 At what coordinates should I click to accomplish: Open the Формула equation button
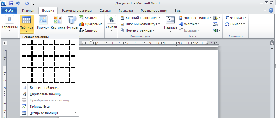236,18
